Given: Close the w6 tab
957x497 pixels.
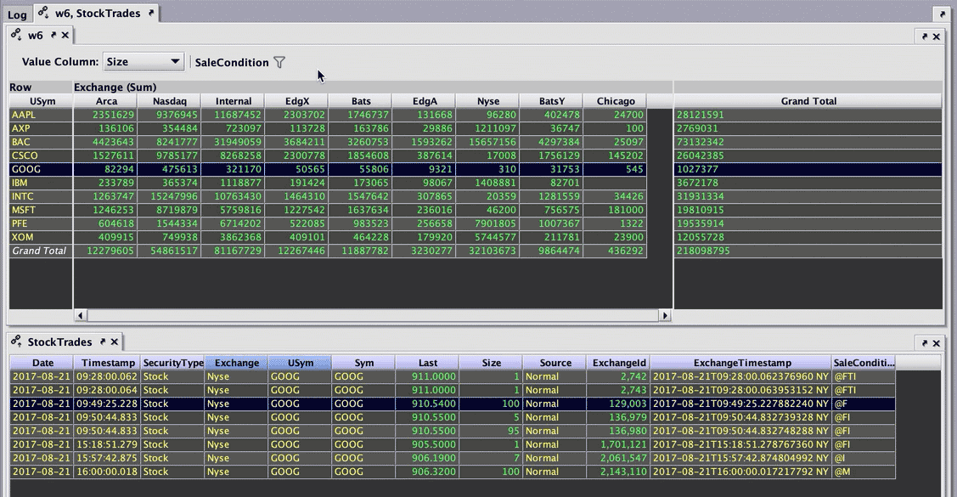Looking at the screenshot, I should click(x=65, y=36).
